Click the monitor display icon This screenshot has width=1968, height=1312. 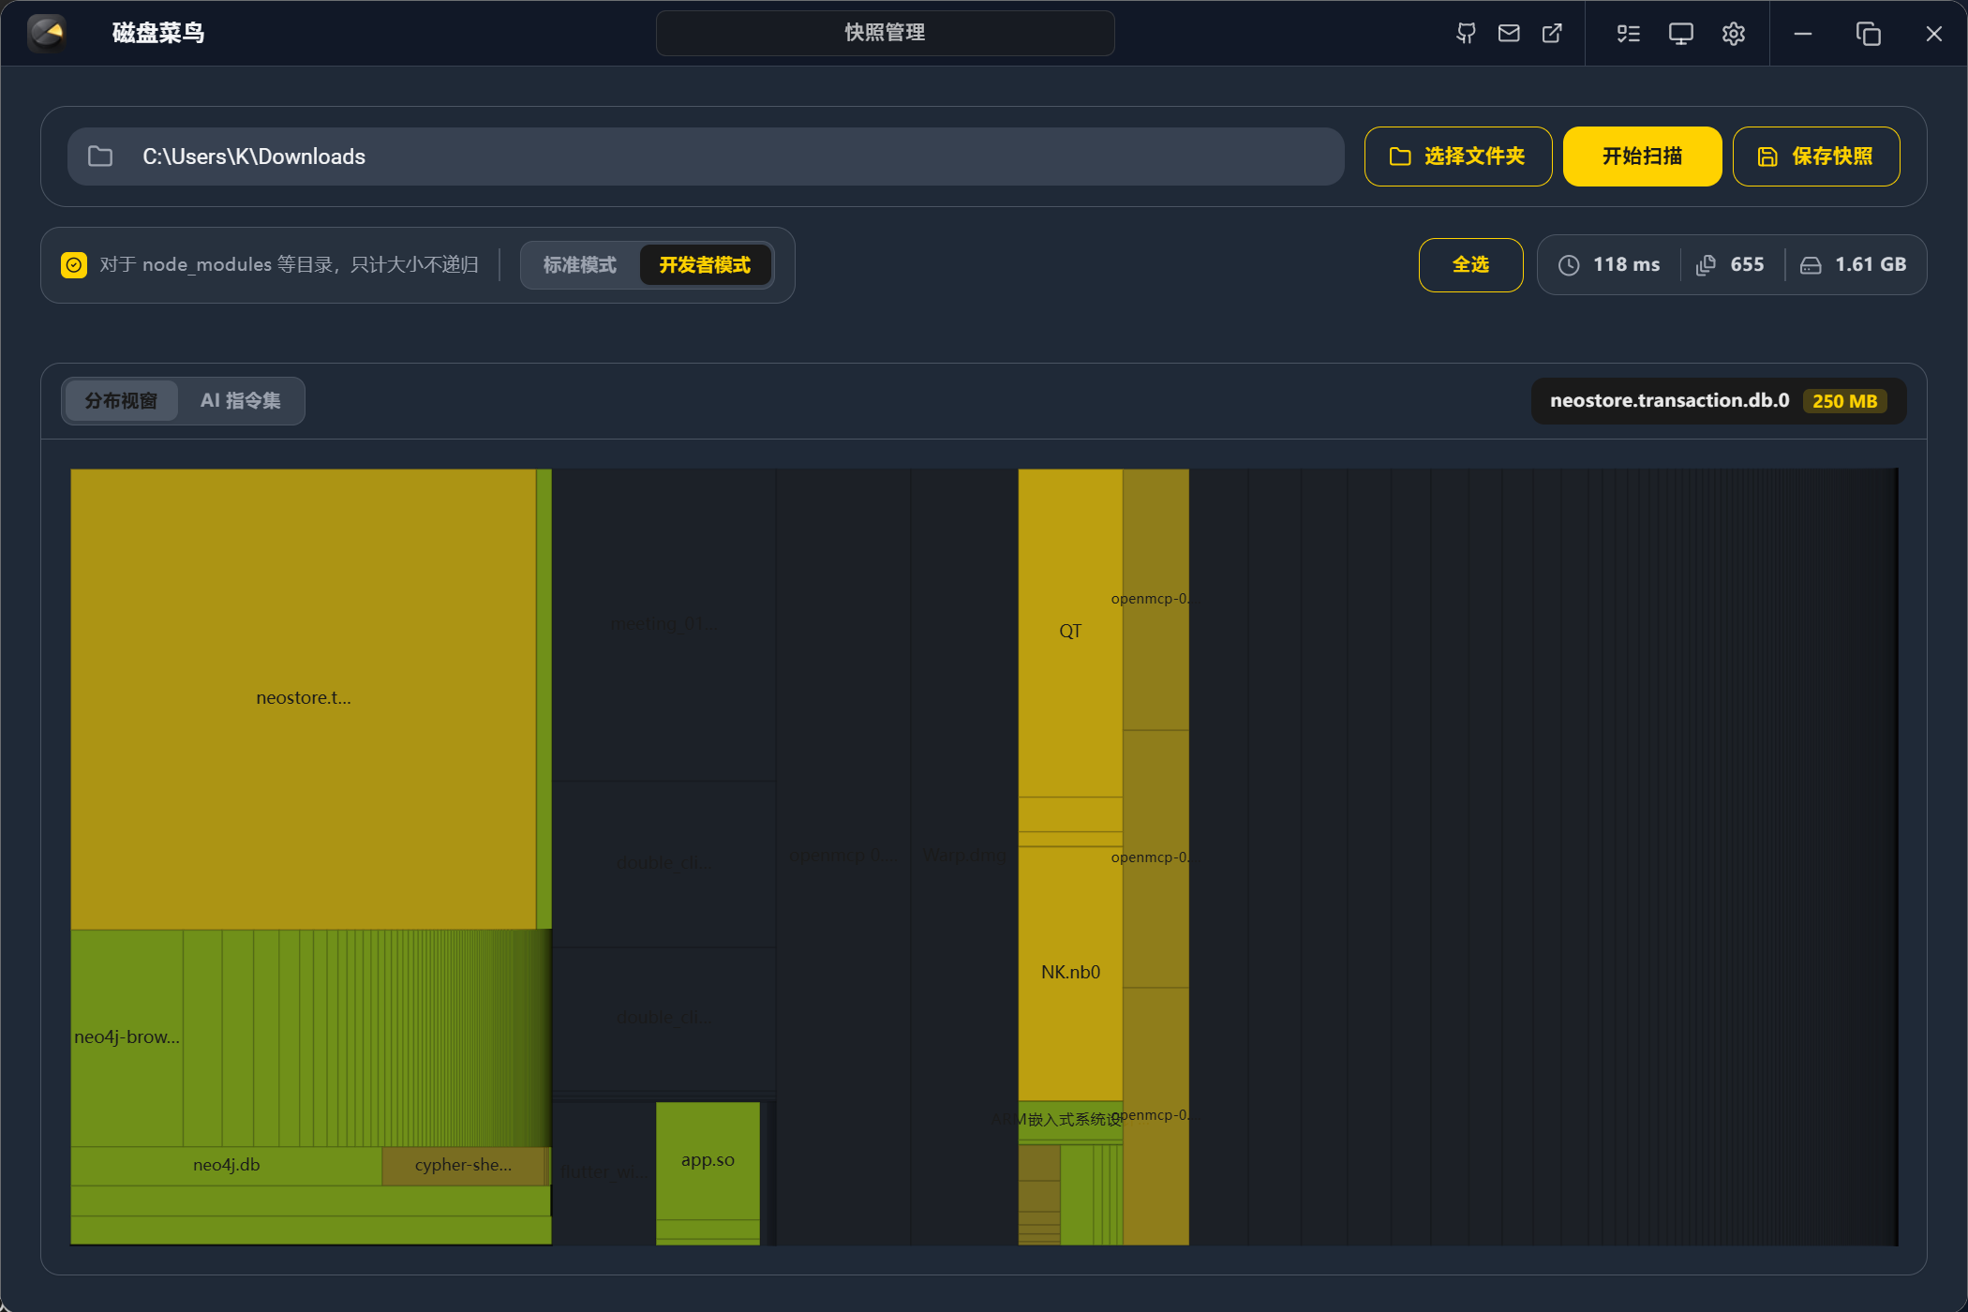click(1680, 34)
